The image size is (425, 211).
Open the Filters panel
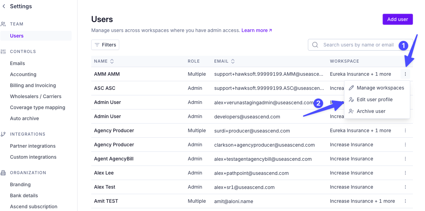[105, 45]
